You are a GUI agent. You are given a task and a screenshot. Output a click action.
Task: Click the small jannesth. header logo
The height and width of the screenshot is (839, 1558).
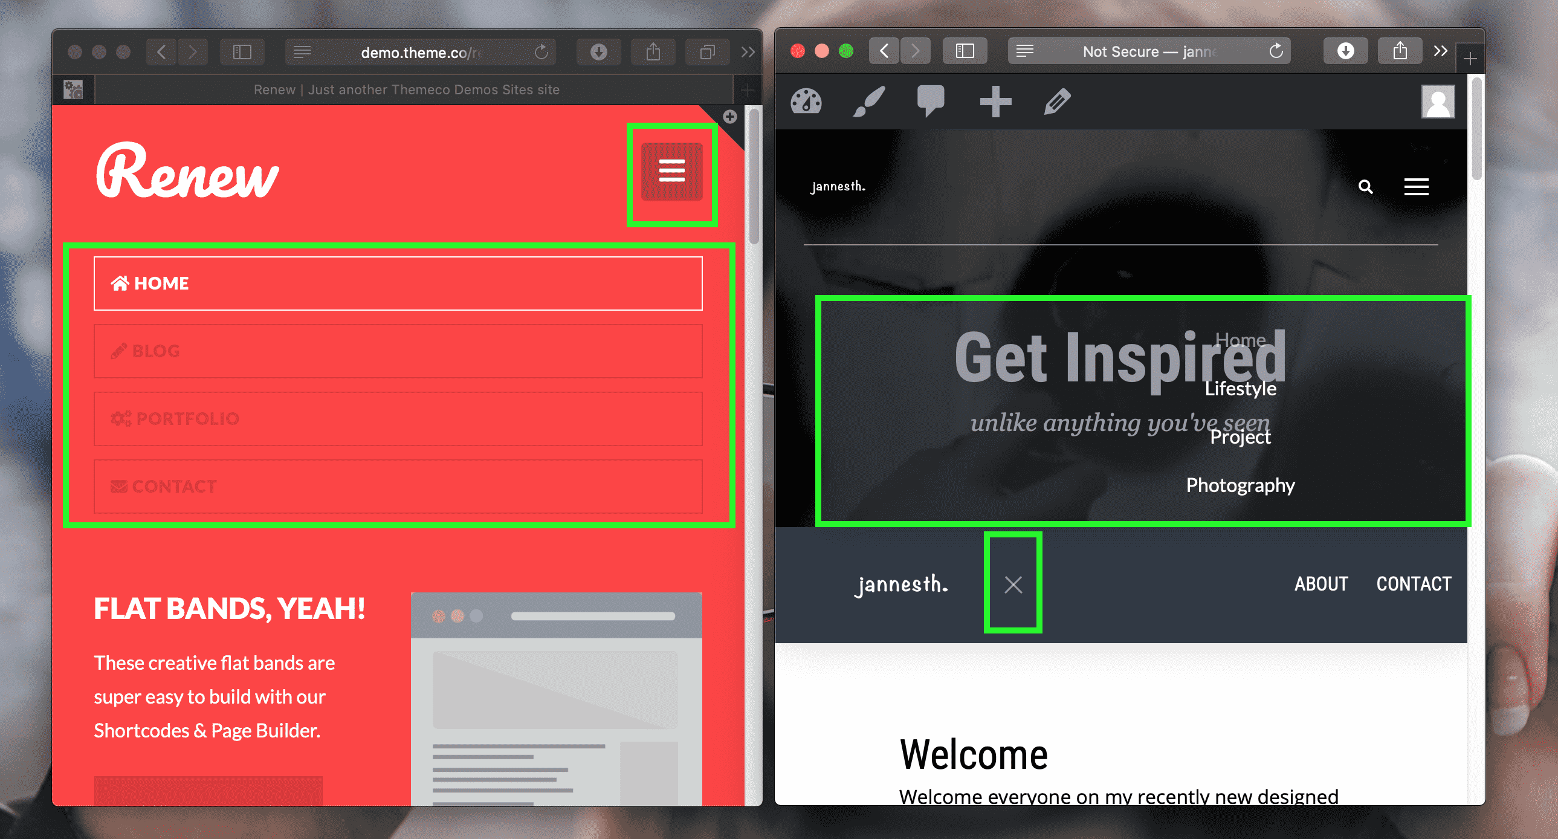(x=838, y=186)
